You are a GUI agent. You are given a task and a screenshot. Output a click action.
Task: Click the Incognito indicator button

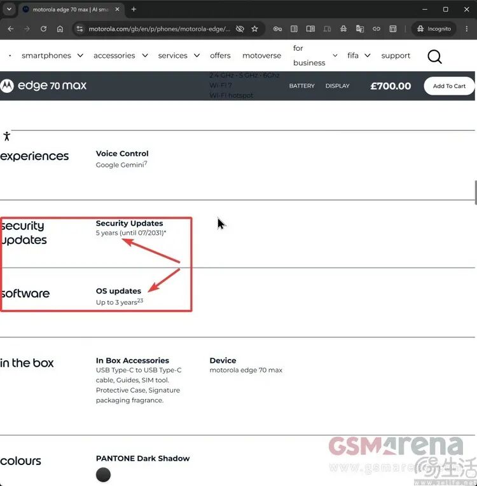tap(434, 29)
